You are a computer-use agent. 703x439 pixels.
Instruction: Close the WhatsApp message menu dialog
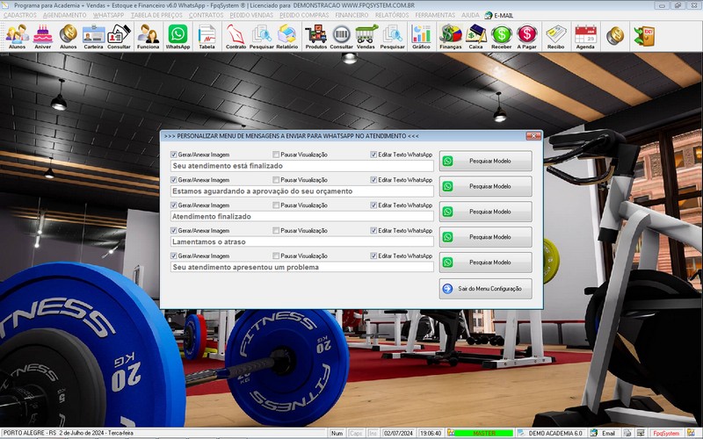pos(533,136)
